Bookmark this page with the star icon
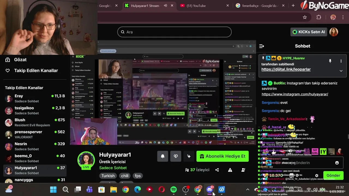Image resolution: width=349 pixels, height=196 pixels. [305, 17]
